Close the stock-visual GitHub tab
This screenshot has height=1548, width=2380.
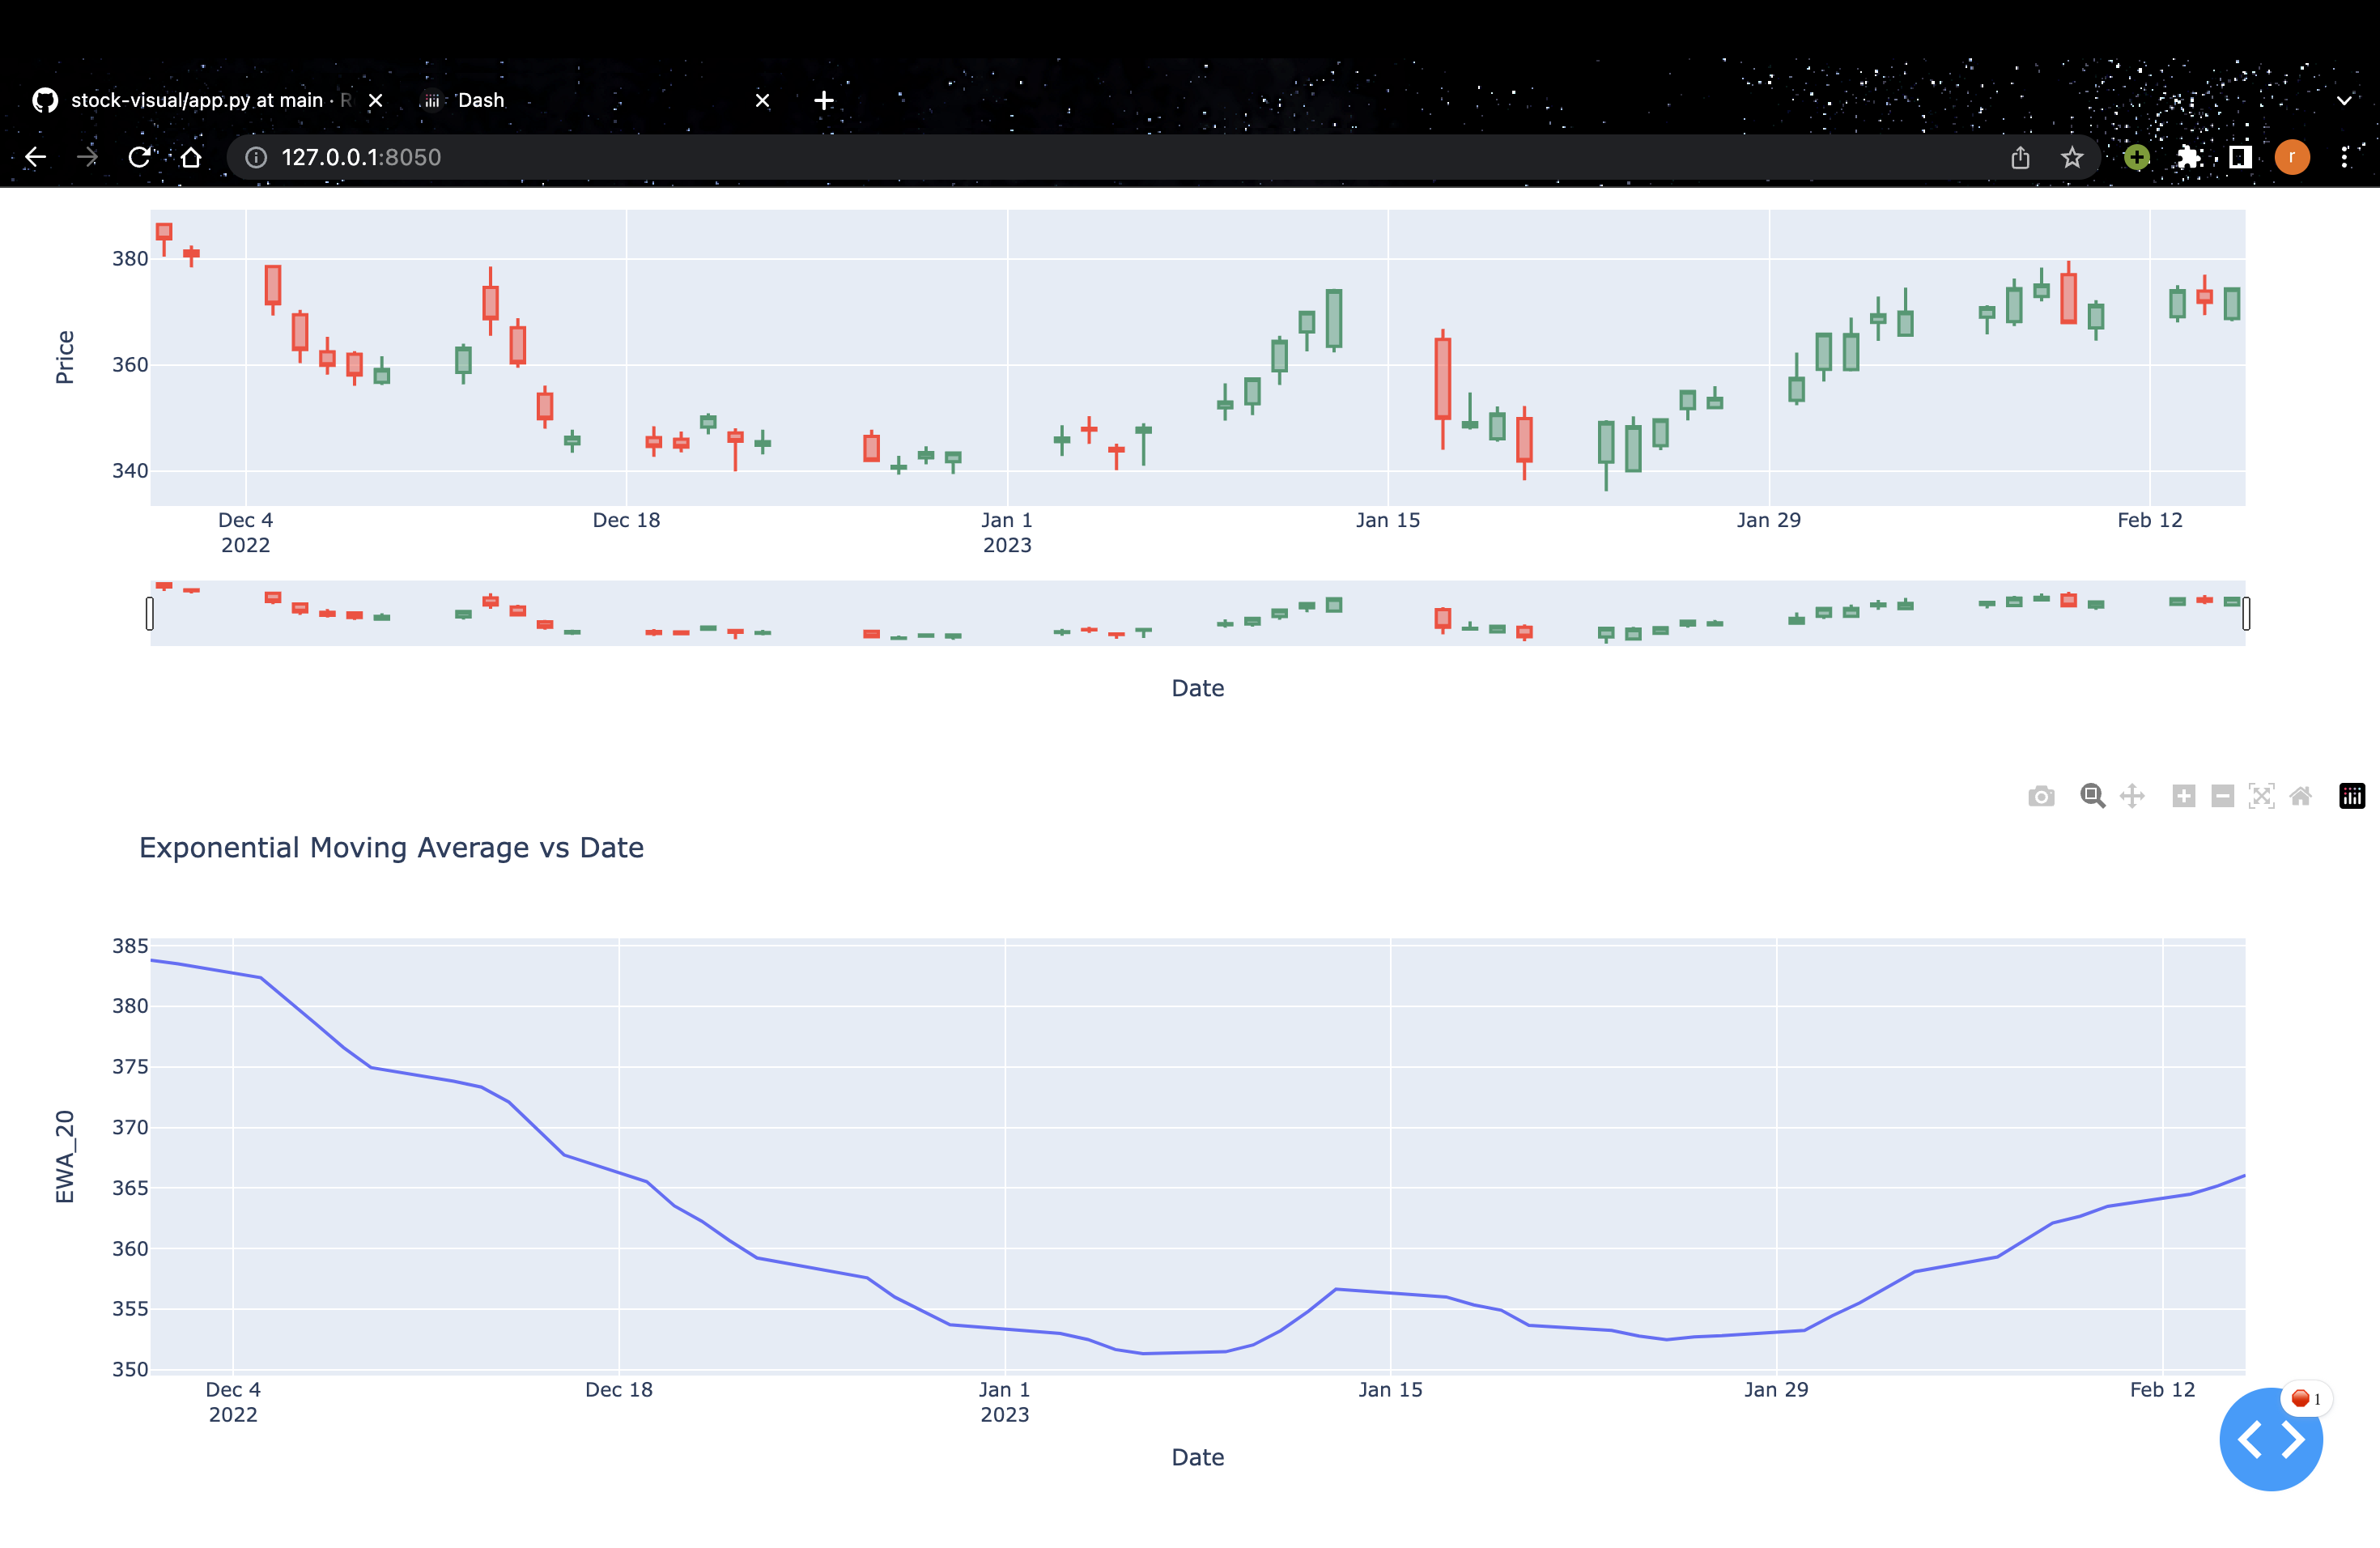tap(376, 100)
